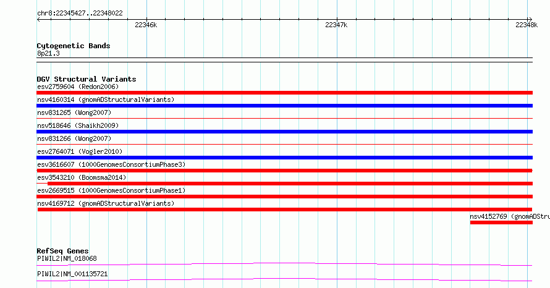The height and width of the screenshot is (288, 550).
Task: Click the blue bar for esv2764071
Action: click(284, 158)
